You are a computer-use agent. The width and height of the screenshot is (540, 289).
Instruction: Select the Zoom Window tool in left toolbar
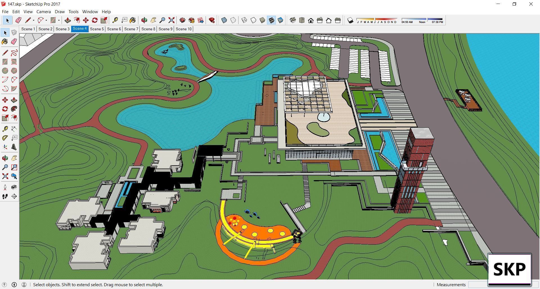click(x=14, y=167)
